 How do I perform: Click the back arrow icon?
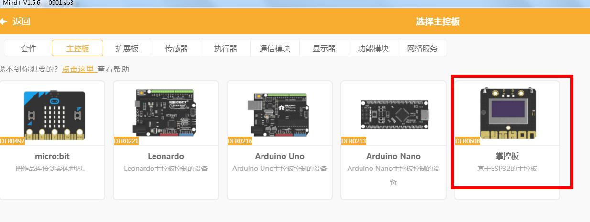(x=3, y=21)
